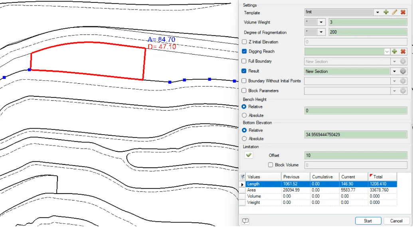Add a Digging Reach entry
The height and width of the screenshot is (227, 413).
(x=394, y=51)
